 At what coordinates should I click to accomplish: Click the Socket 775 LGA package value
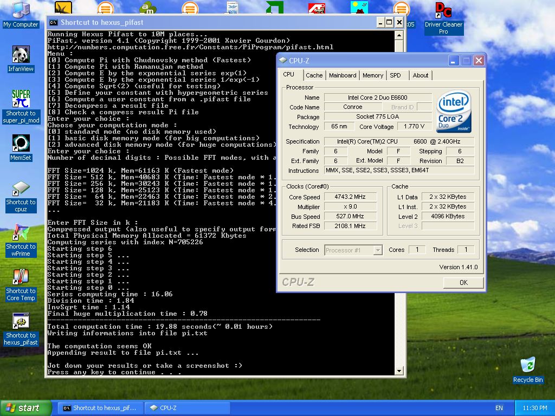point(378,116)
